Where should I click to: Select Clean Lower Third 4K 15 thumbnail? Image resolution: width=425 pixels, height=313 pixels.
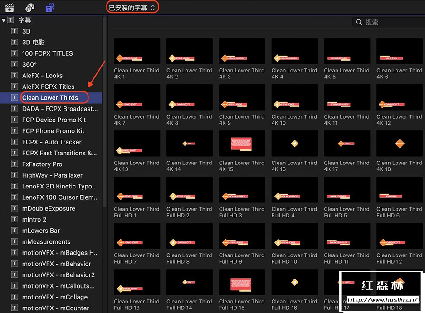pos(242,144)
